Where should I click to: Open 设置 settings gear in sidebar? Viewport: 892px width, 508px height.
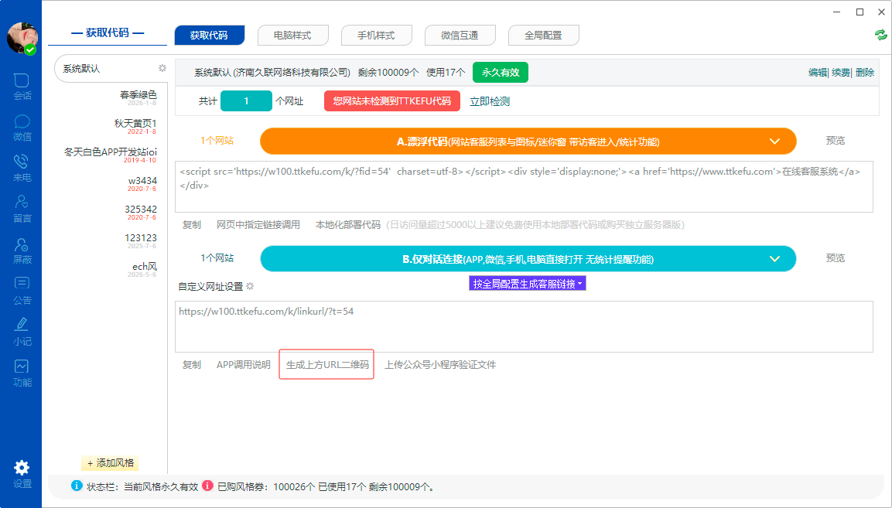[22, 475]
